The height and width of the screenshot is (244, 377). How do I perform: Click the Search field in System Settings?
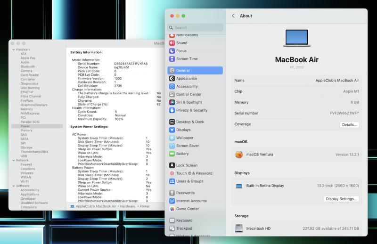pos(195,28)
